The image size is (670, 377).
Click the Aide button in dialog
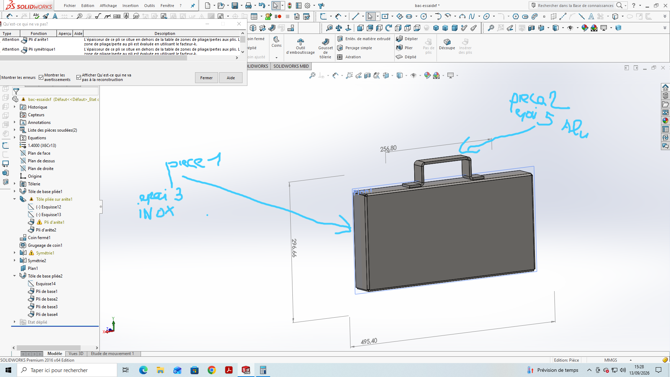tap(231, 78)
